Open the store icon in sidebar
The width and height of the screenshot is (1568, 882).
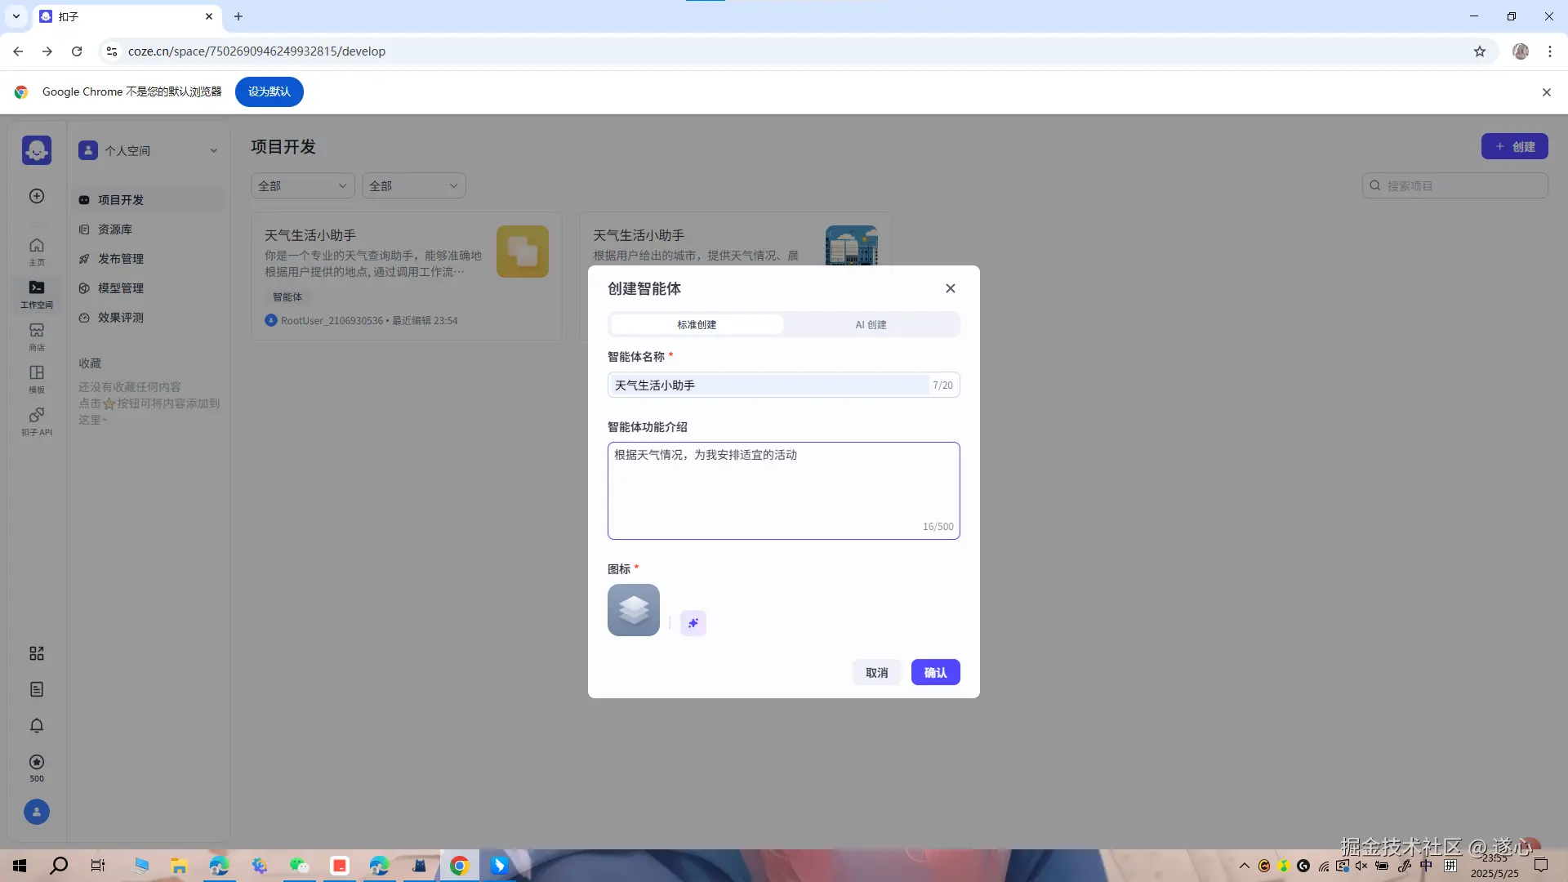[x=37, y=335]
